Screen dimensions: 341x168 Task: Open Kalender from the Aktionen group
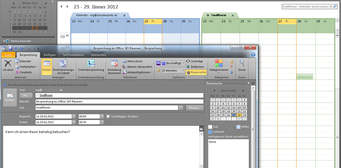coord(23,61)
